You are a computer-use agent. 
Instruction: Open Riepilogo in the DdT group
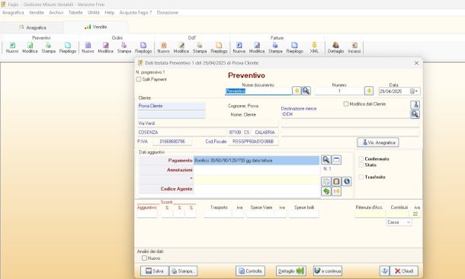[219, 48]
